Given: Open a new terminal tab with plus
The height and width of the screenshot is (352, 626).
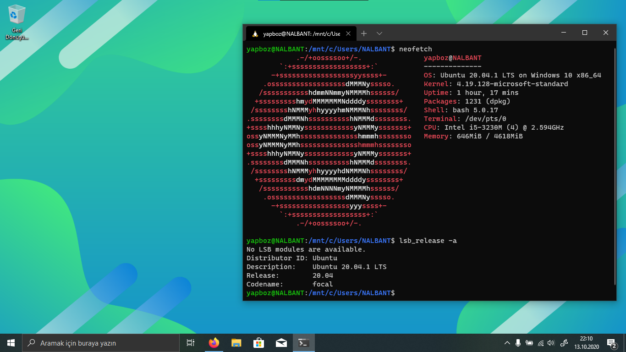Looking at the screenshot, I should [364, 33].
